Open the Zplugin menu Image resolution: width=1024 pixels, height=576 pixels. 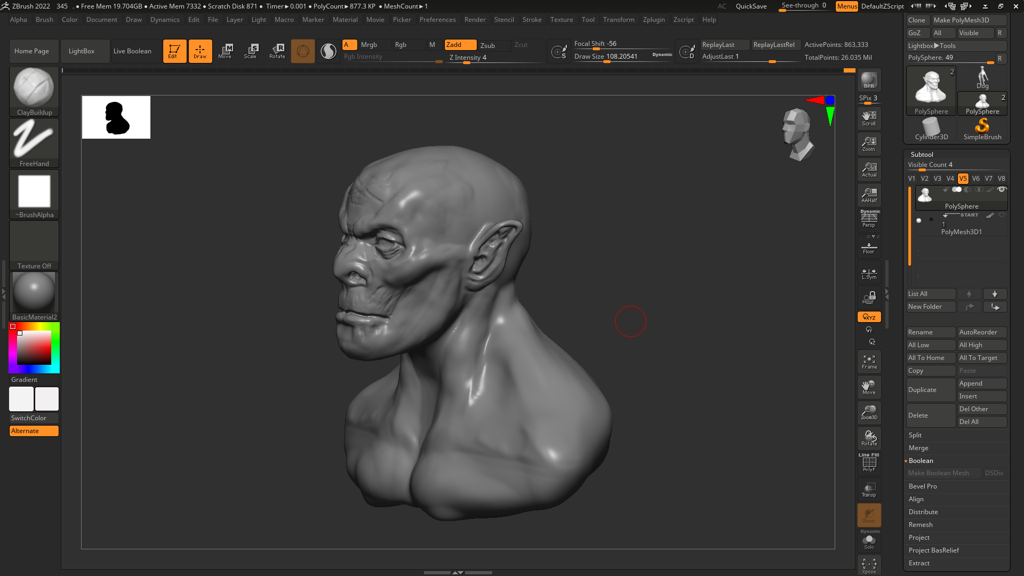coord(654,20)
